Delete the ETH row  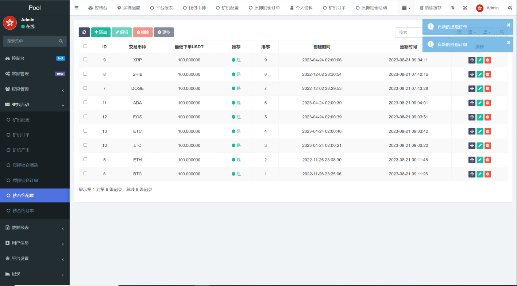(487, 160)
